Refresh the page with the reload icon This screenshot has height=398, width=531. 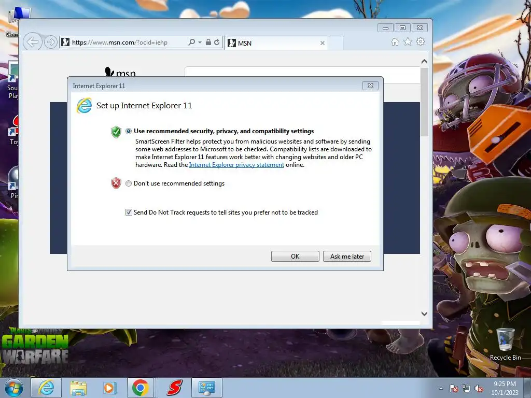coord(217,42)
